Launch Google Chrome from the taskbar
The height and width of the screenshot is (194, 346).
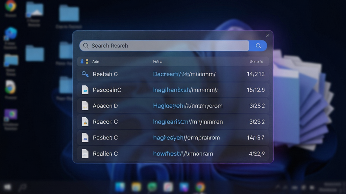pos(200,187)
